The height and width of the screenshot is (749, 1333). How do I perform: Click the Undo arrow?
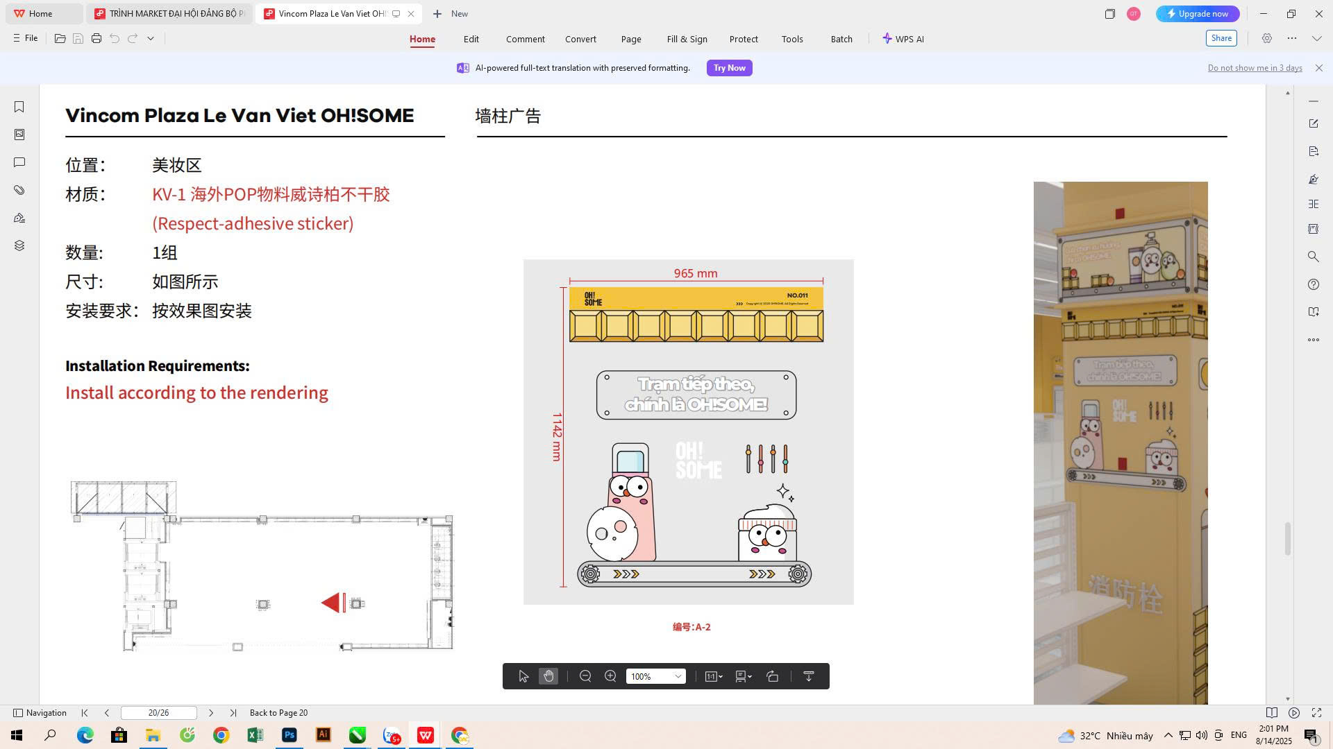pyautogui.click(x=115, y=39)
